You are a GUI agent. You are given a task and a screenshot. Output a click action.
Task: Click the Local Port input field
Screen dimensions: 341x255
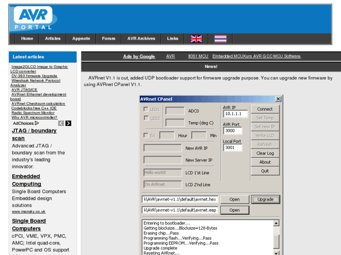coord(233,147)
